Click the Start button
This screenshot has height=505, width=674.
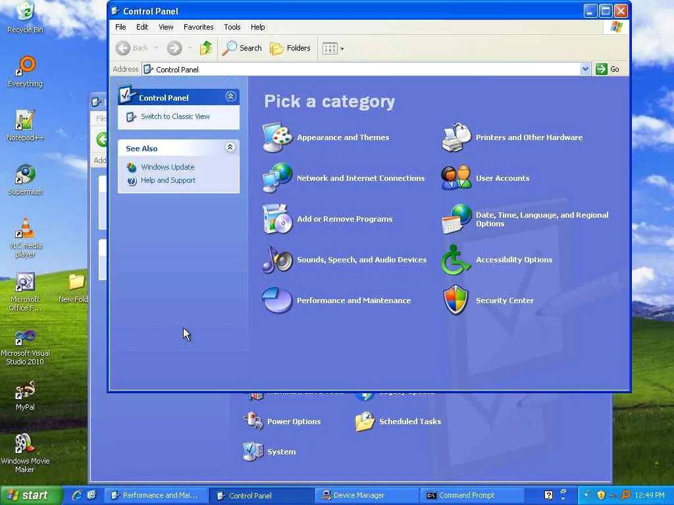tap(30, 495)
